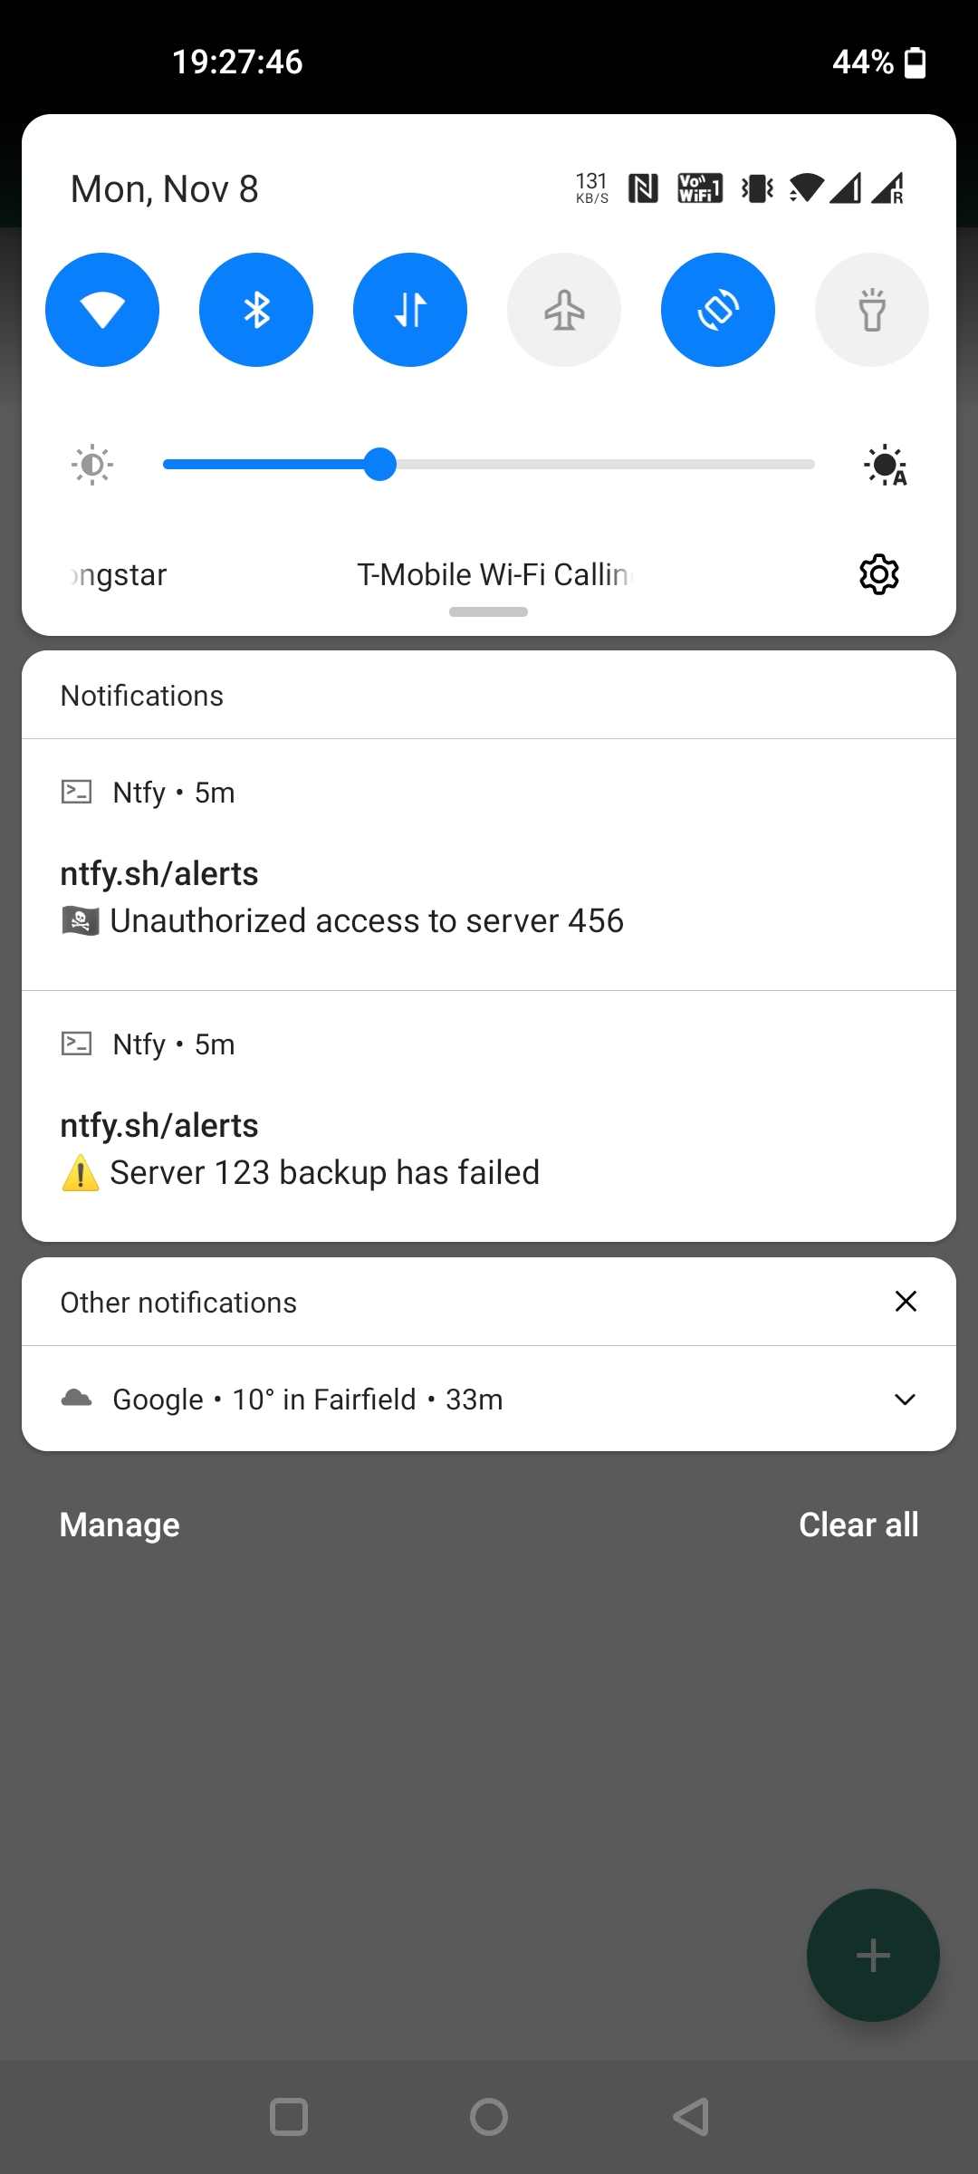The height and width of the screenshot is (2174, 978).
Task: Toggle Bluetooth quick setting
Action: tap(256, 310)
